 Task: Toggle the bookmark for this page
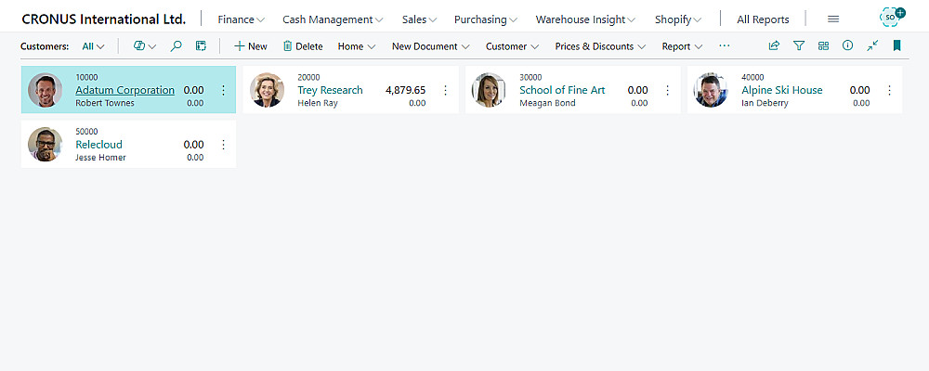pyautogui.click(x=897, y=45)
